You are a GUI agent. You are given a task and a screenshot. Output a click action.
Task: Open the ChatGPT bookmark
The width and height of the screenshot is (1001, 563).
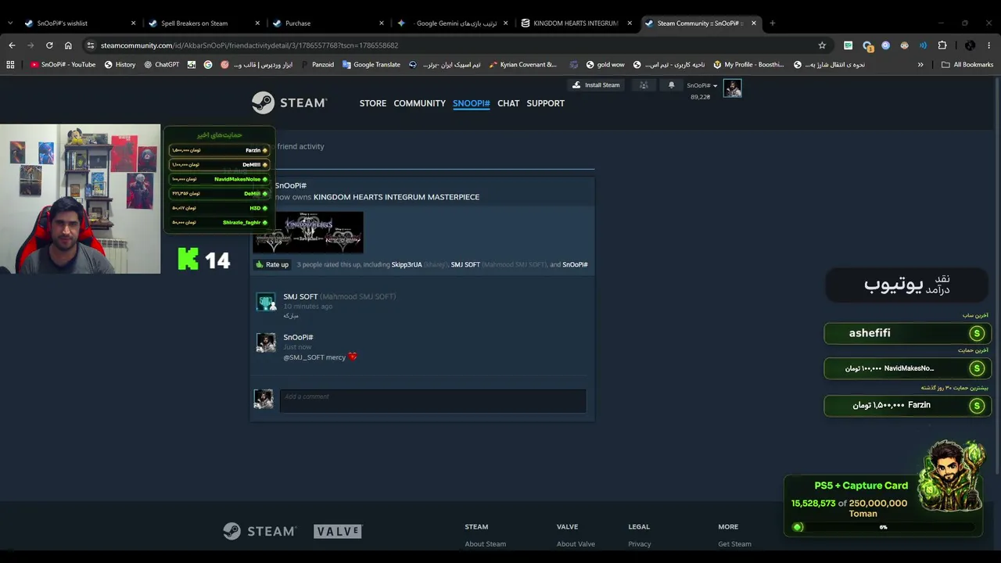pos(161,65)
